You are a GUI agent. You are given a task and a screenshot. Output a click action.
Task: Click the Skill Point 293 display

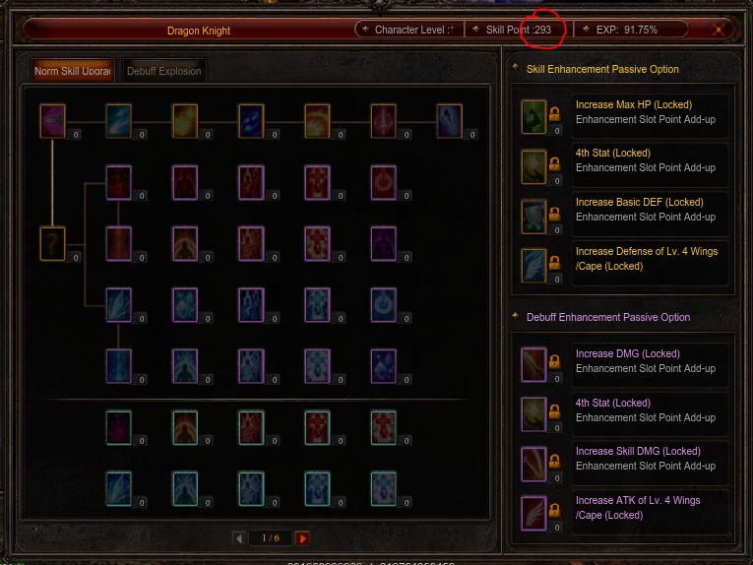pyautogui.click(x=519, y=30)
